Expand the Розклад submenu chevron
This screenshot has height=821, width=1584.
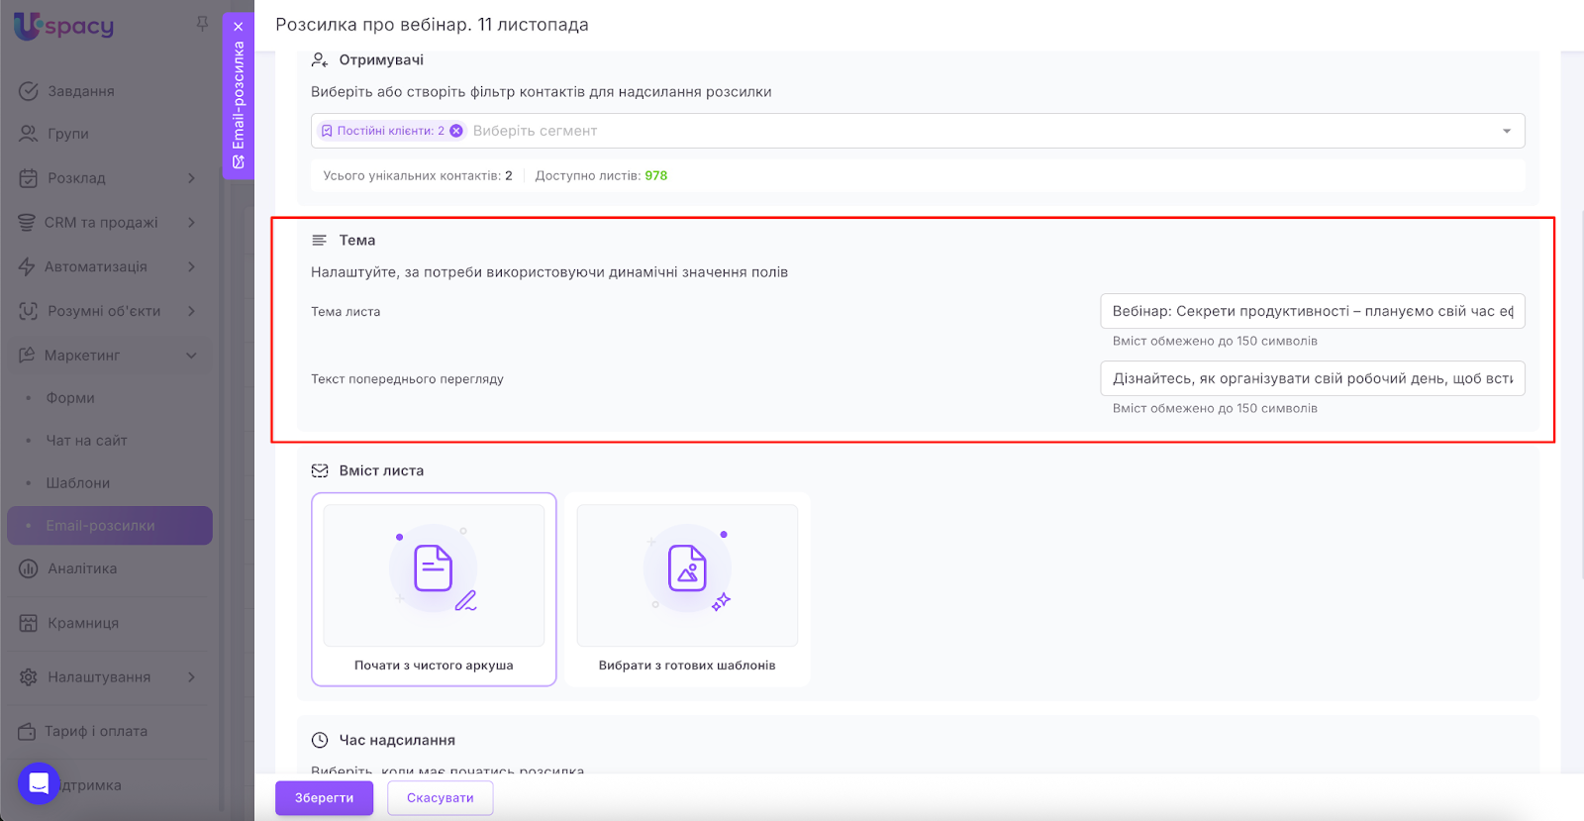(191, 178)
